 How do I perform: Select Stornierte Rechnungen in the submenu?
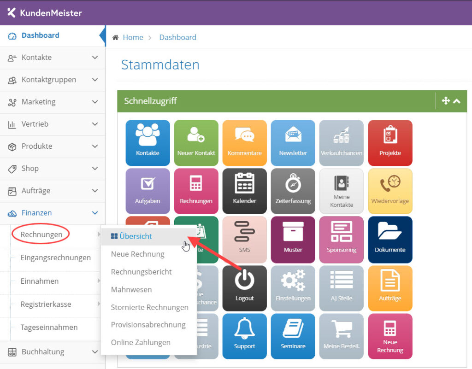point(150,307)
